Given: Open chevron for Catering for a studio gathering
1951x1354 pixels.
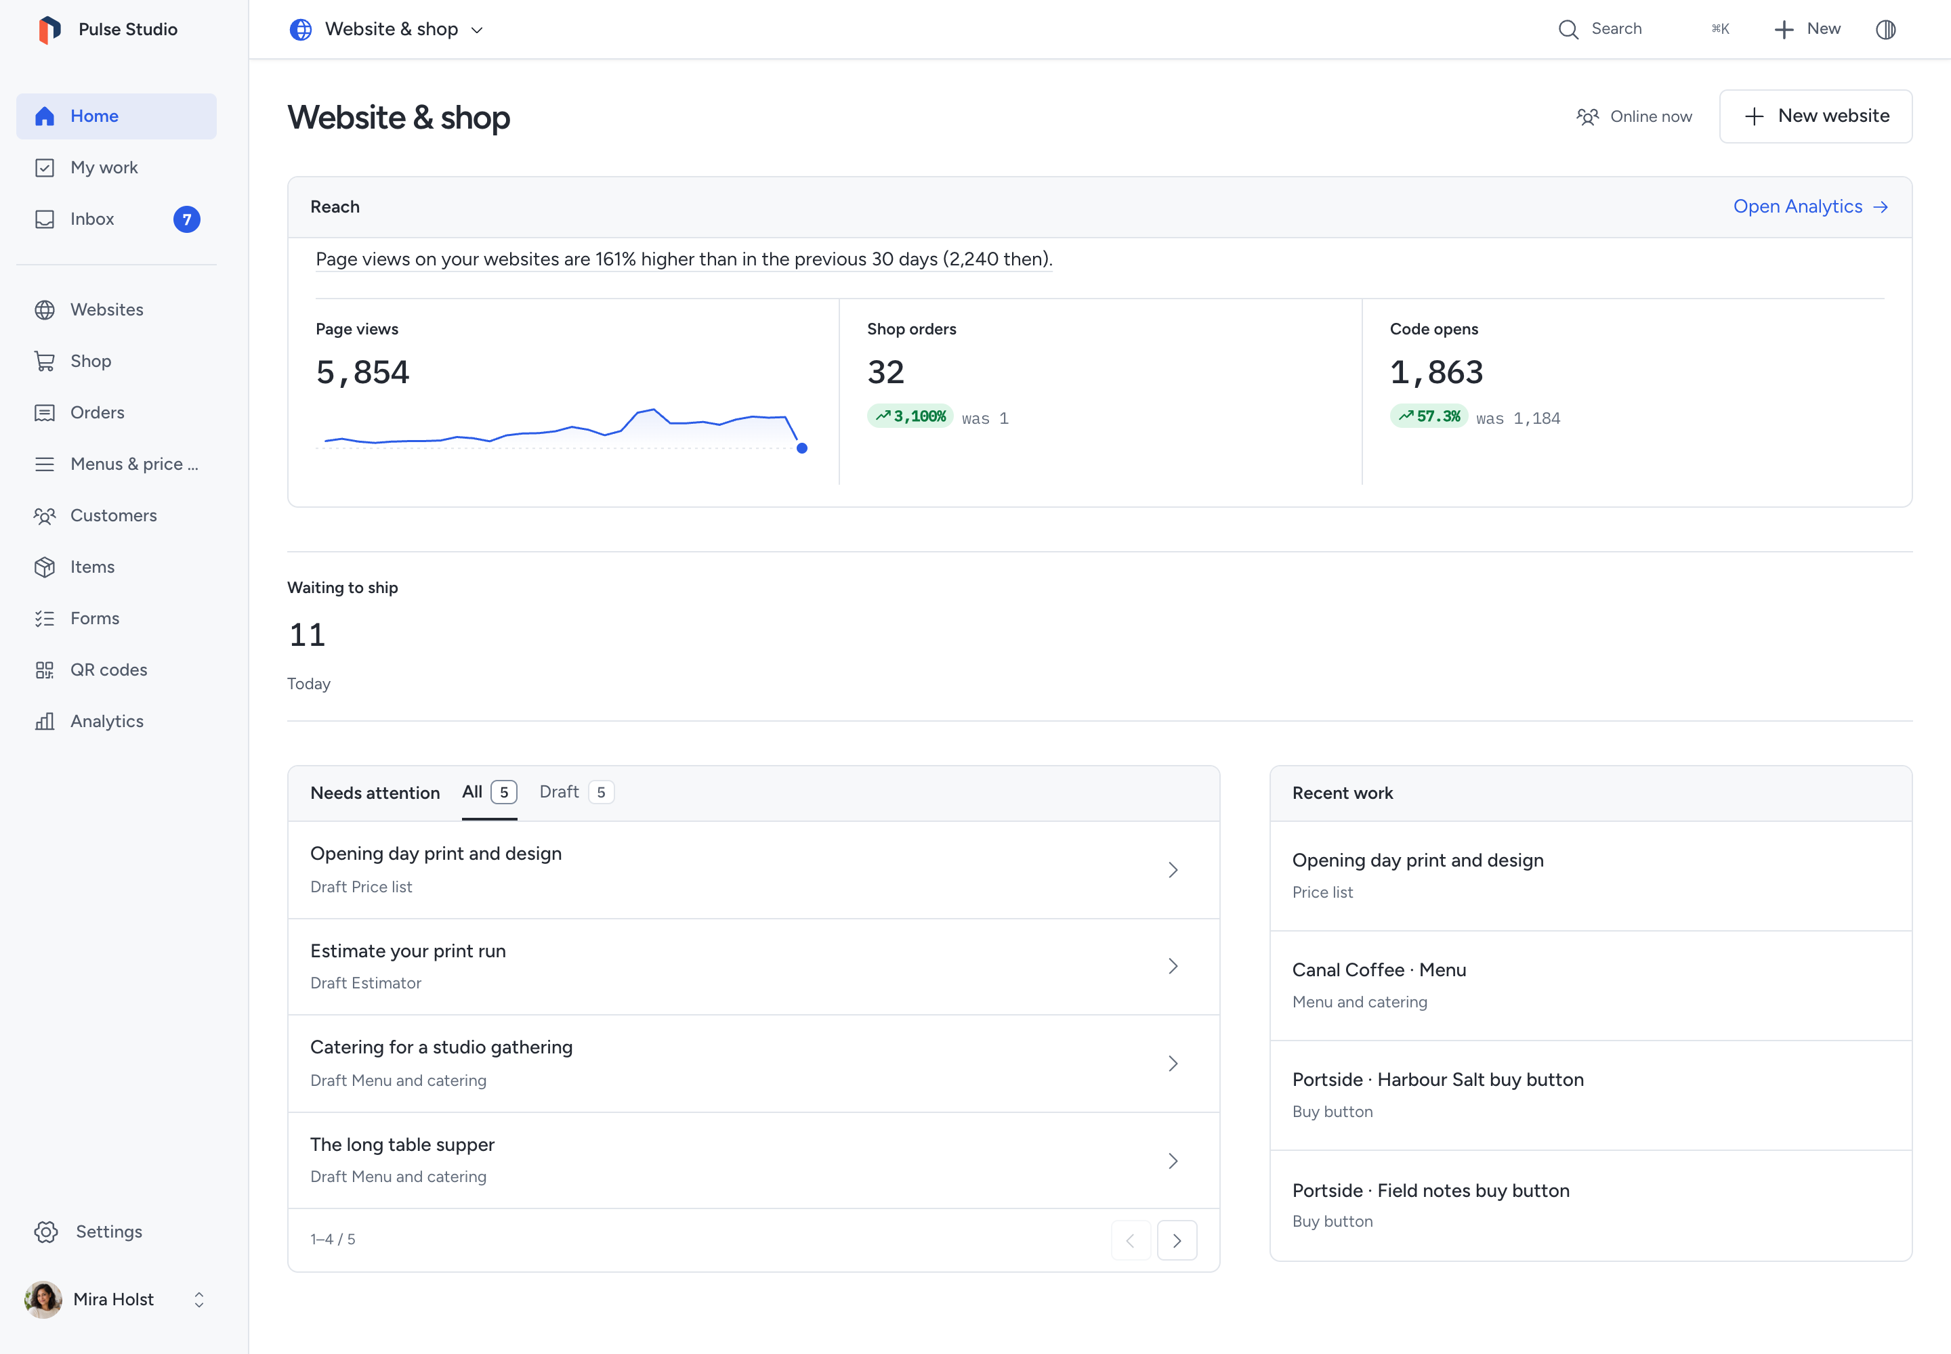Looking at the screenshot, I should pos(1173,1064).
